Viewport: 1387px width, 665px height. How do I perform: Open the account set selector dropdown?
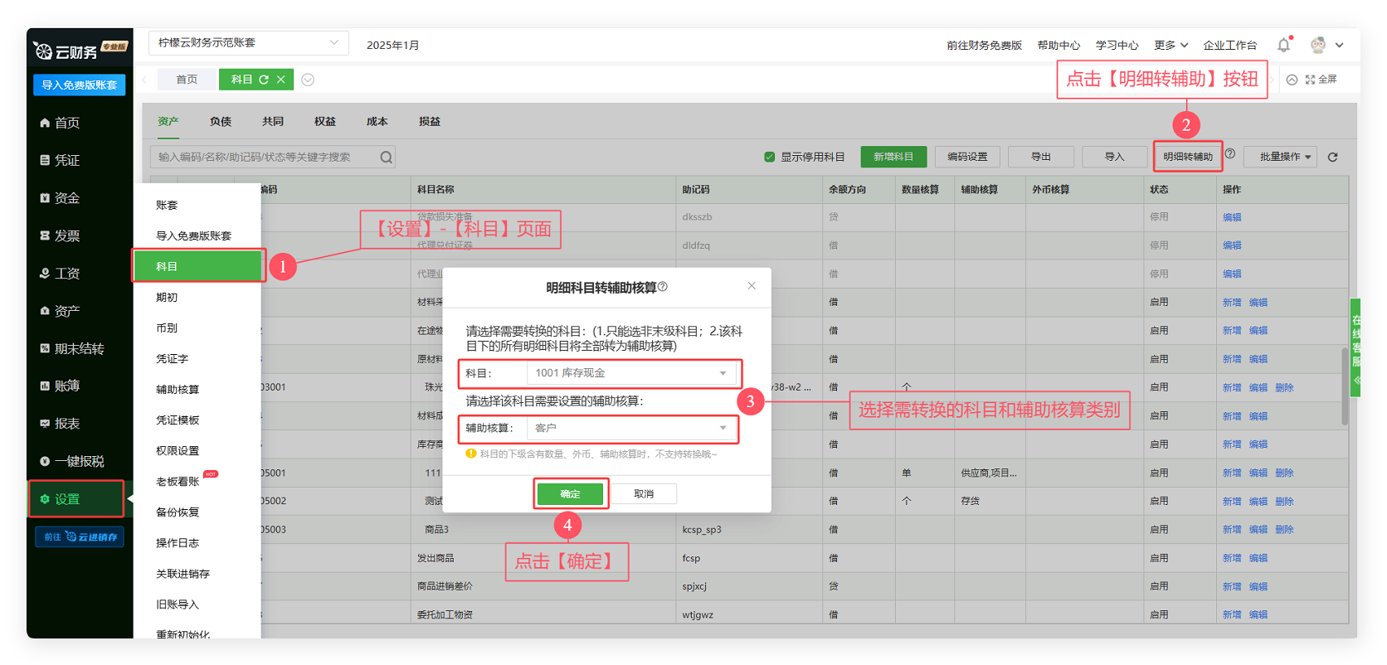coord(248,43)
